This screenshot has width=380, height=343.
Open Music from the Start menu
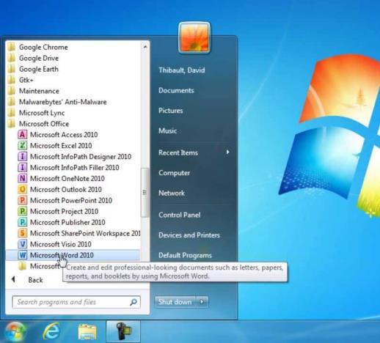click(x=168, y=130)
